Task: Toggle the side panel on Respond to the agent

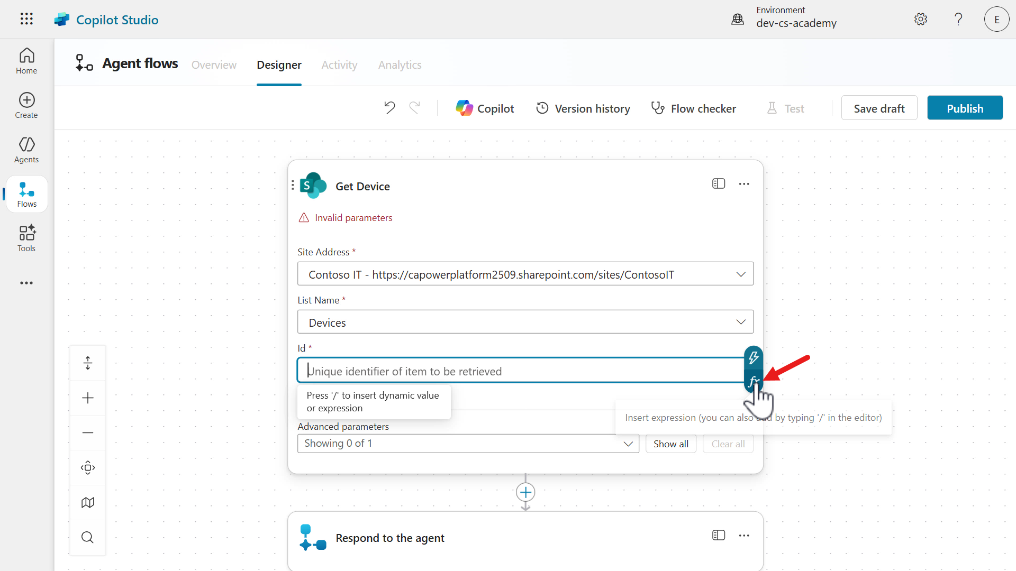Action: [718, 535]
